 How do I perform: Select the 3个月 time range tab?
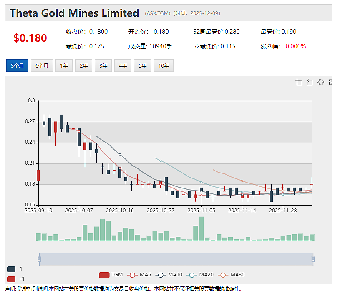(x=17, y=65)
